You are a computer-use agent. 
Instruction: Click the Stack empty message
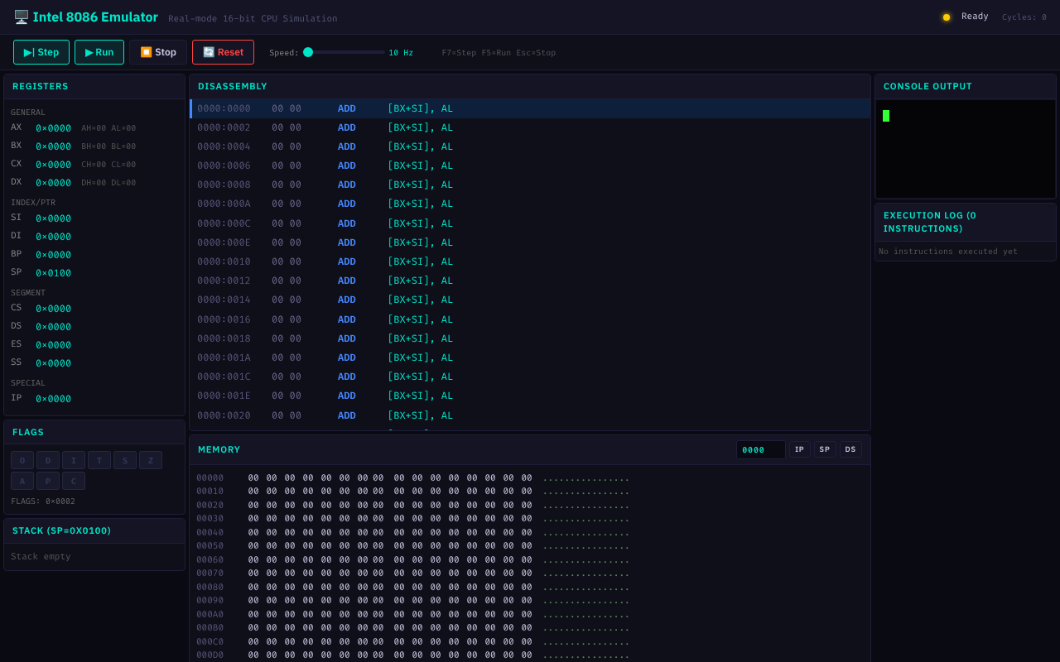(x=41, y=557)
